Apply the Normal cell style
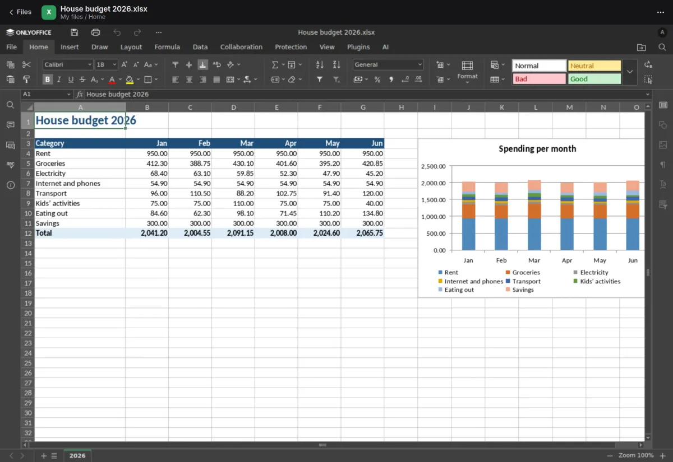Image resolution: width=673 pixels, height=462 pixels. 539,66
